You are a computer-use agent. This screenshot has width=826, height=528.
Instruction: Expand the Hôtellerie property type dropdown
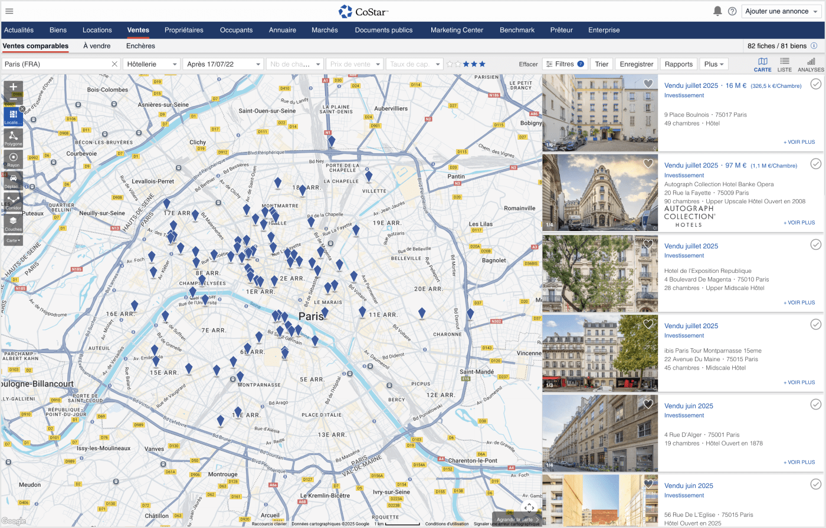point(152,64)
